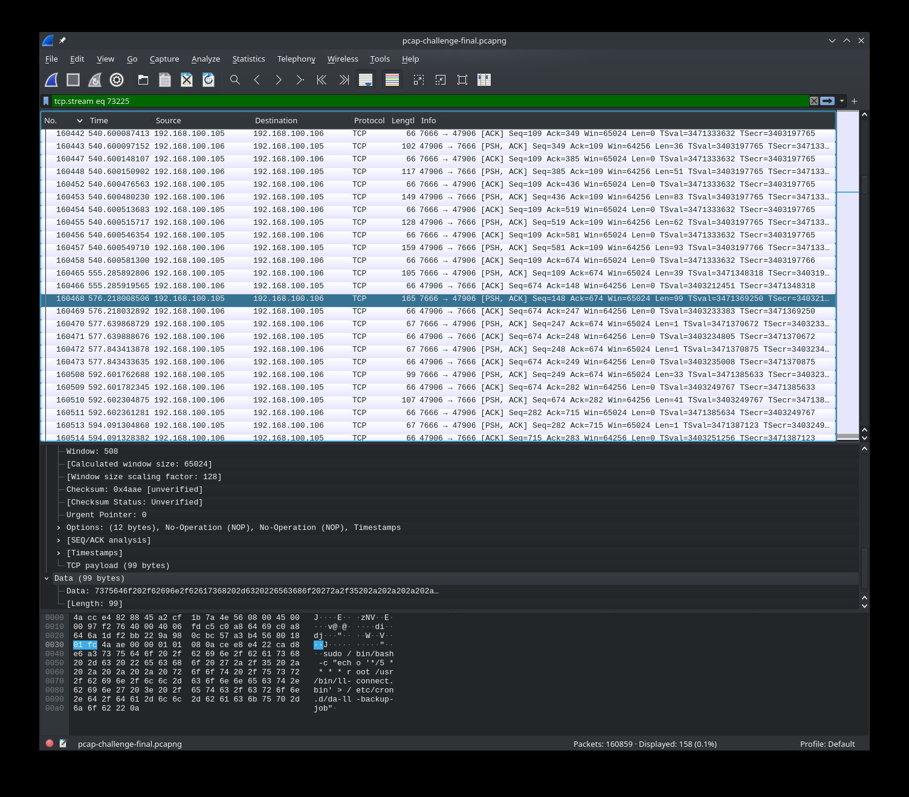The width and height of the screenshot is (909, 797).
Task: Open the Capture menu
Action: point(164,59)
